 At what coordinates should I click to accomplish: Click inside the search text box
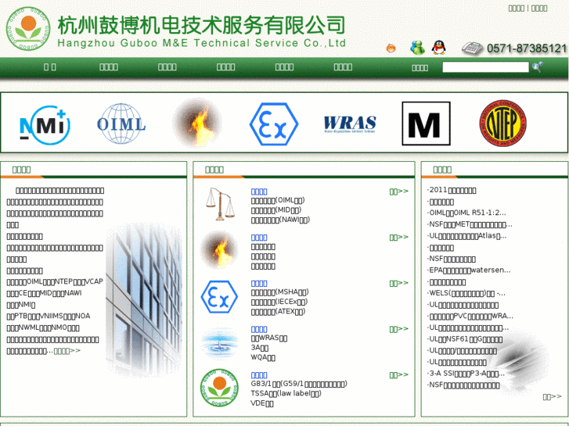[485, 67]
